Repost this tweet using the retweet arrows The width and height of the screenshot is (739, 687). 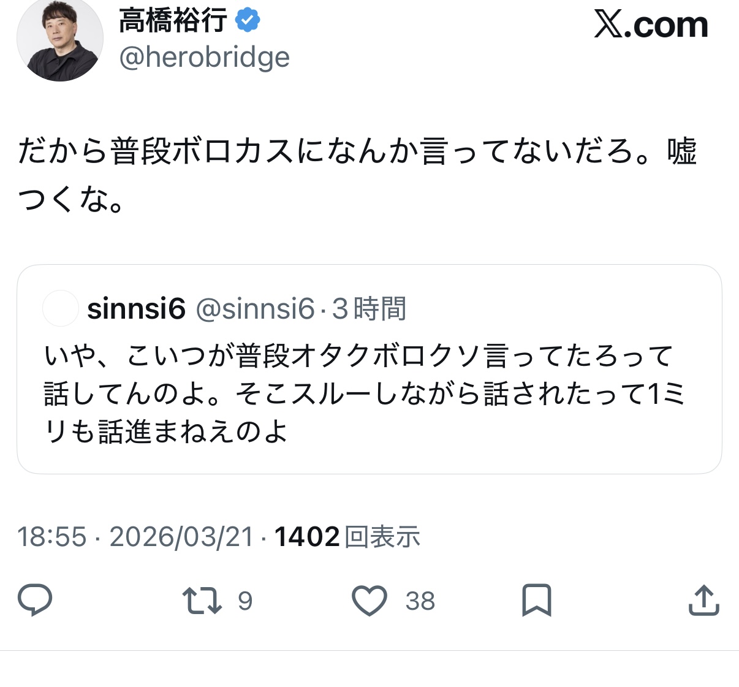[202, 601]
